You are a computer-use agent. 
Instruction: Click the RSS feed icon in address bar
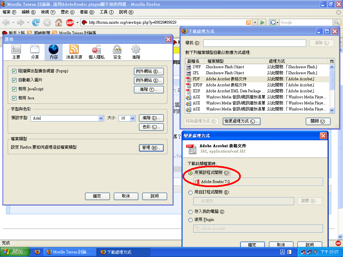pyautogui.click(x=249, y=22)
